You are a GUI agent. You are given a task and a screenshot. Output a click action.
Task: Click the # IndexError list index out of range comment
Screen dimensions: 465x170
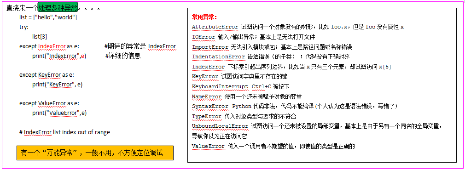click(64, 132)
